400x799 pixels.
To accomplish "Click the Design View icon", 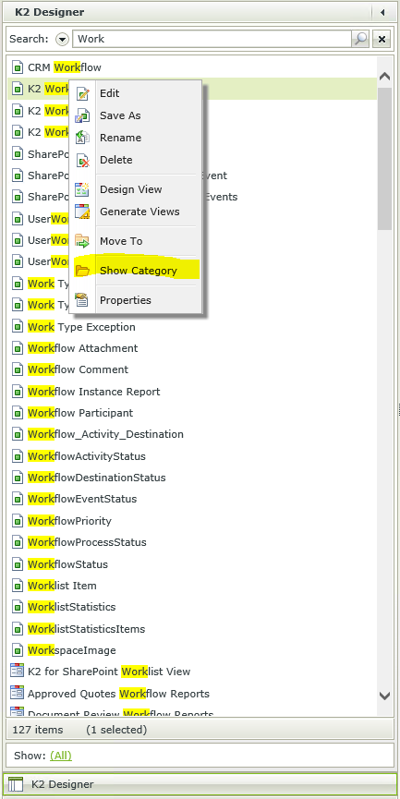I will pos(82,189).
